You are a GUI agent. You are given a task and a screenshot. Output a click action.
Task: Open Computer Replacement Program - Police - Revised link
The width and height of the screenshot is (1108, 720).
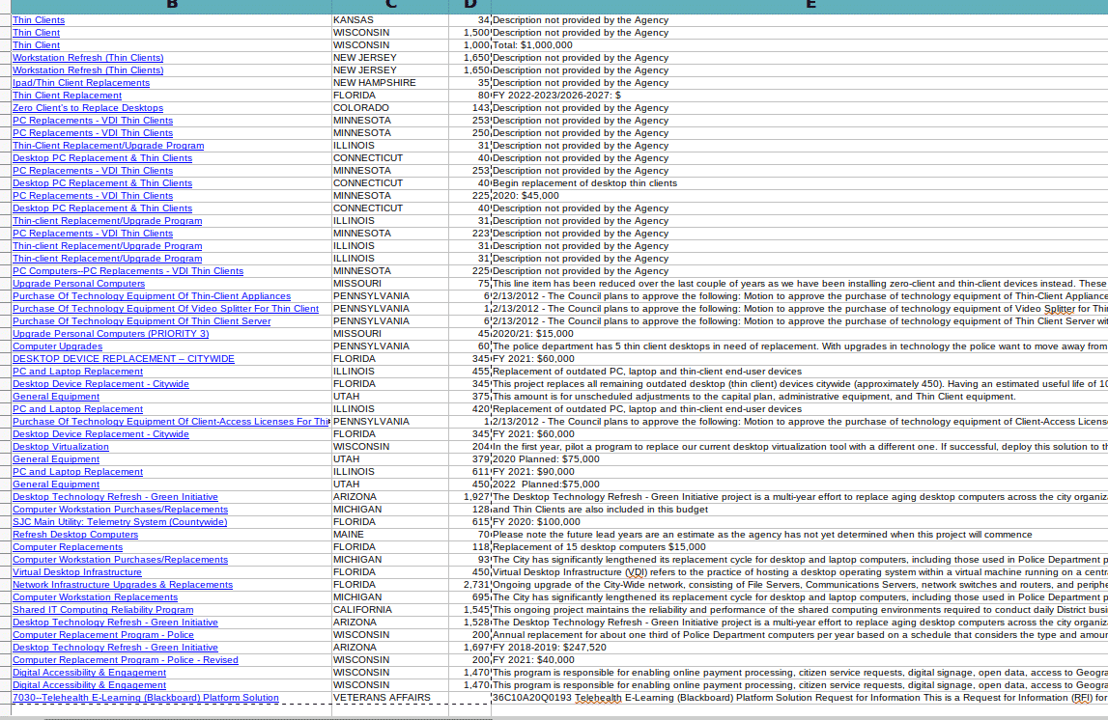(x=126, y=661)
